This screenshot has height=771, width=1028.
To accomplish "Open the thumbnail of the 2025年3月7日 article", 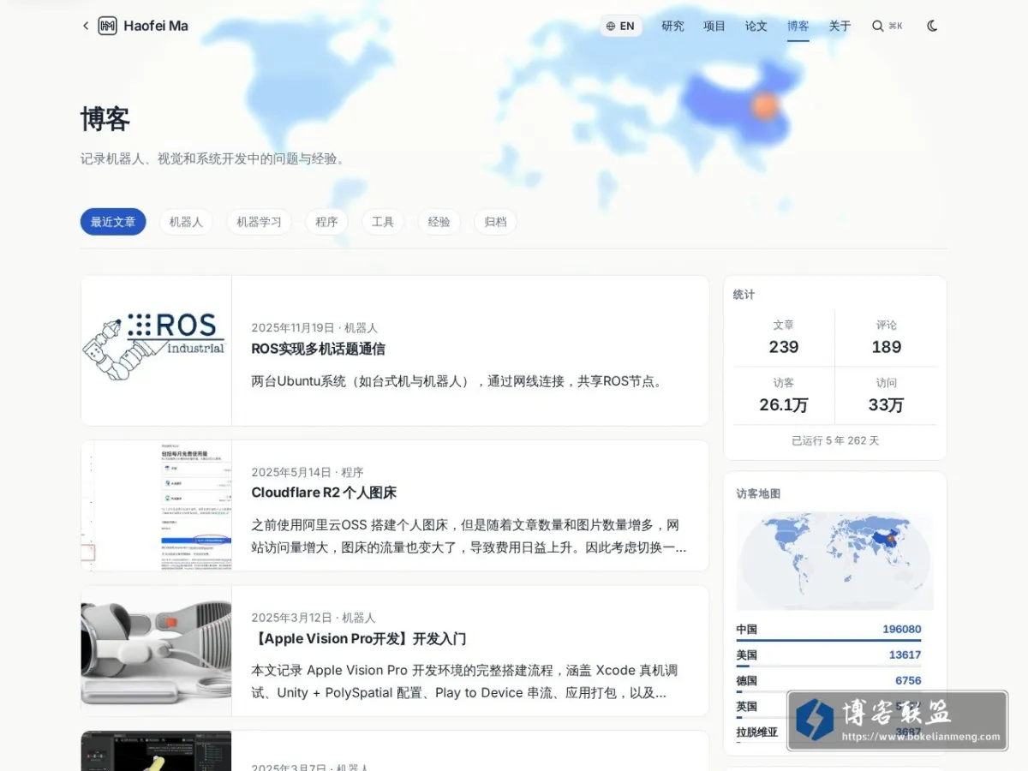I will (x=156, y=751).
